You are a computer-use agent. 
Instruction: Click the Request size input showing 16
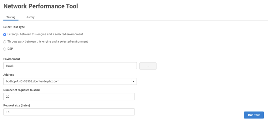[69, 112]
